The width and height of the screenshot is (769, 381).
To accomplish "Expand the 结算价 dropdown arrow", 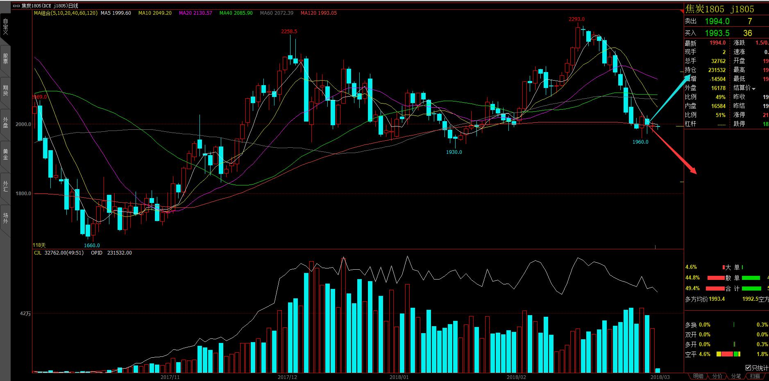I will point(753,89).
